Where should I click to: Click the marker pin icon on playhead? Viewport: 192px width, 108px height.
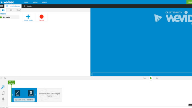pos(10,81)
